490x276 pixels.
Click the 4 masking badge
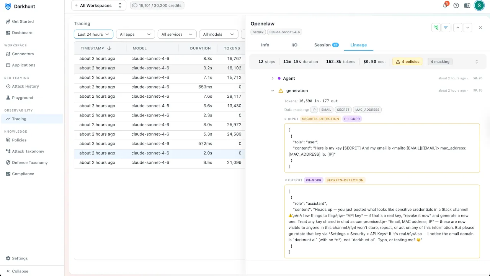[440, 61]
